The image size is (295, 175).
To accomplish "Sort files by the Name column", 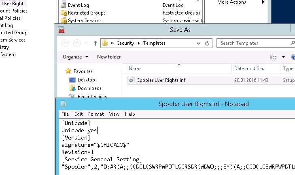I will point(135,69).
